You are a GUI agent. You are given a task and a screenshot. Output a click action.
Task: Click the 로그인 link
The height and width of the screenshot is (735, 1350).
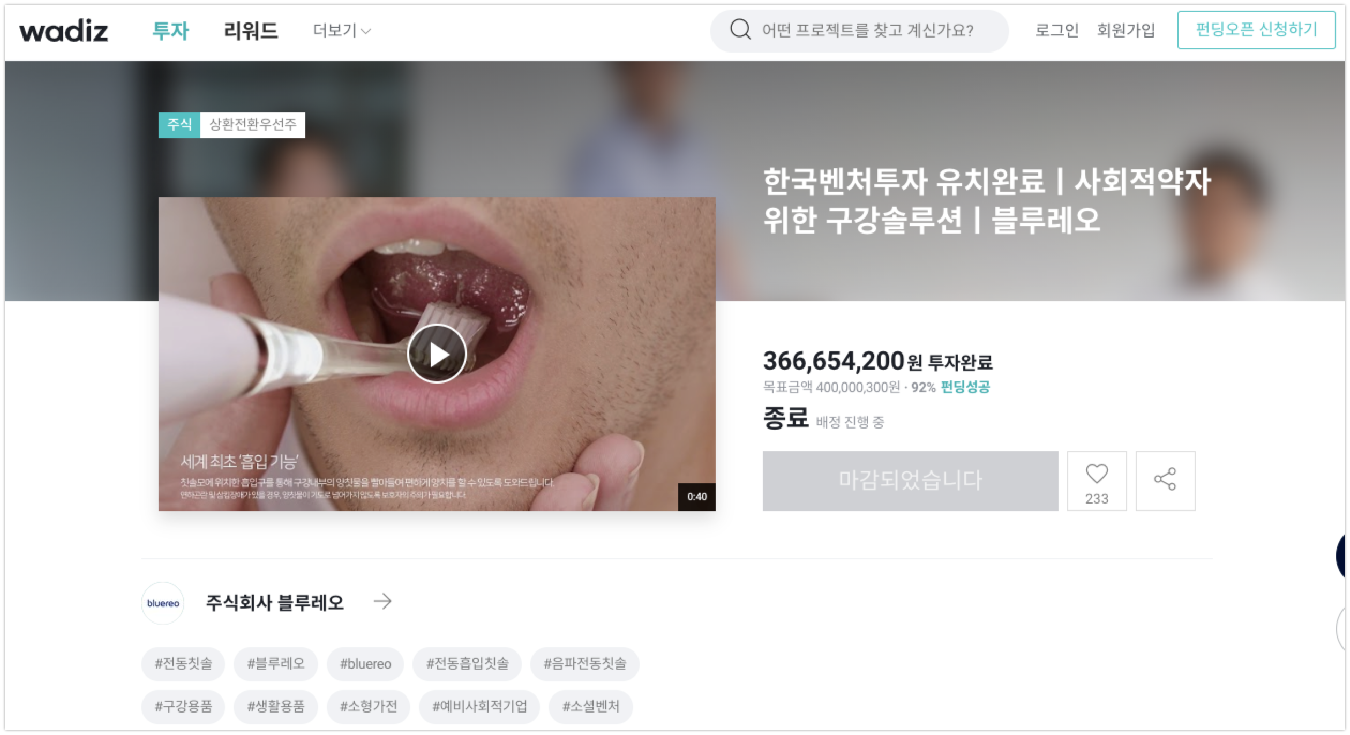pyautogui.click(x=1056, y=30)
